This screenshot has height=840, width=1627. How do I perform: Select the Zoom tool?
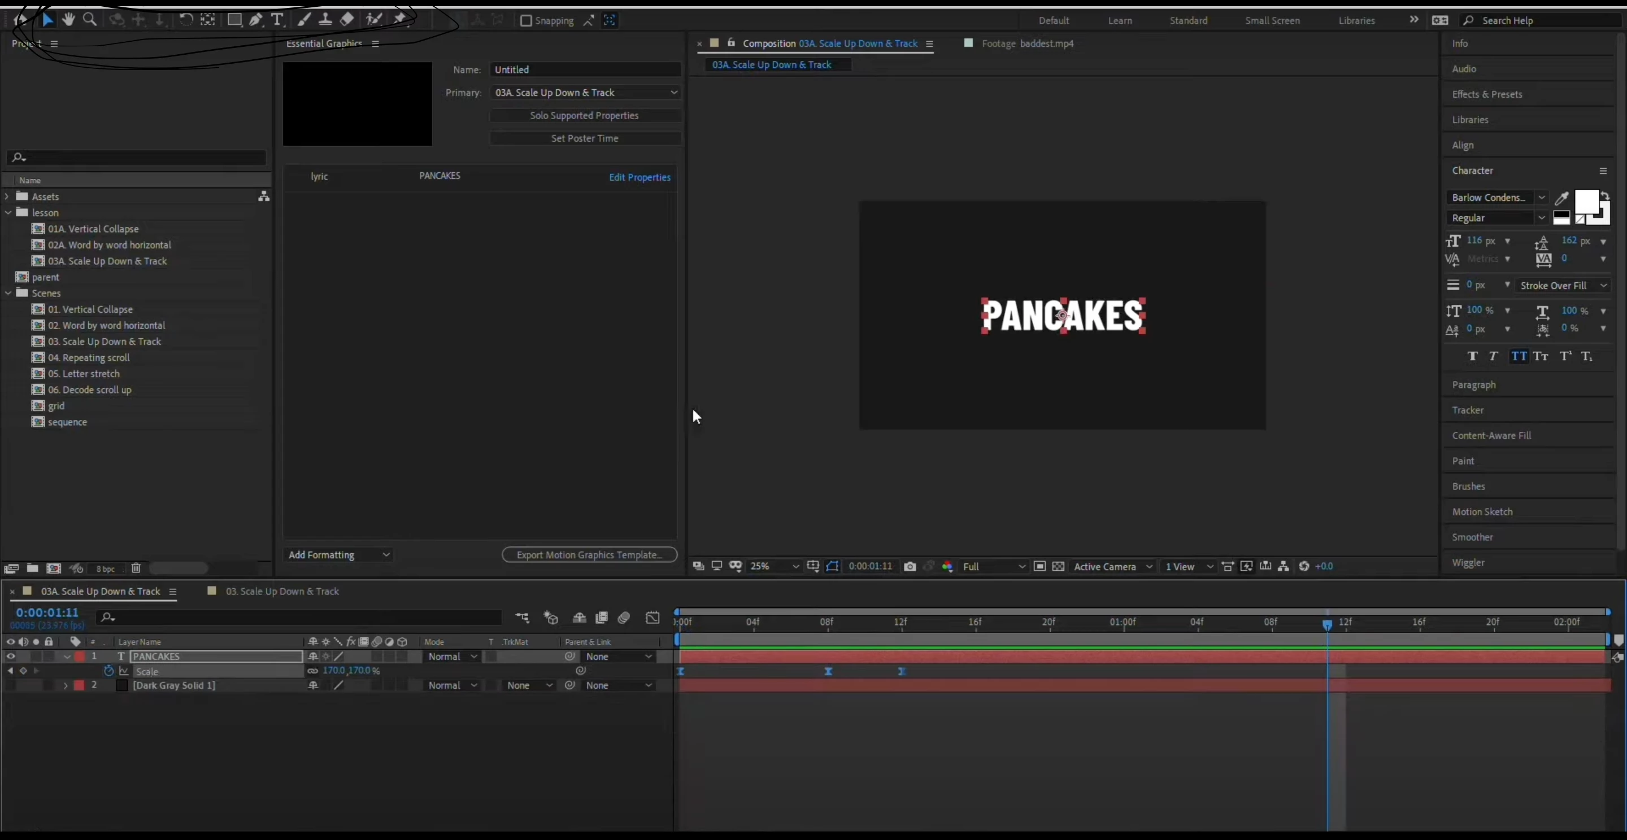90,20
